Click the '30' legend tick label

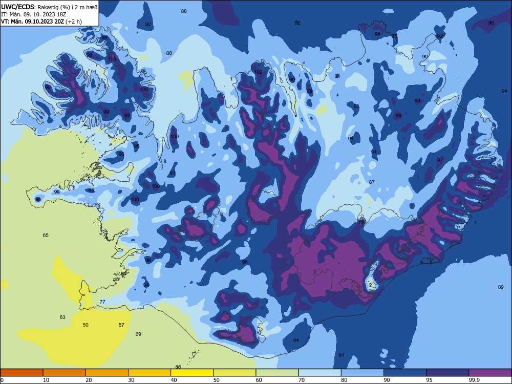coord(131,380)
